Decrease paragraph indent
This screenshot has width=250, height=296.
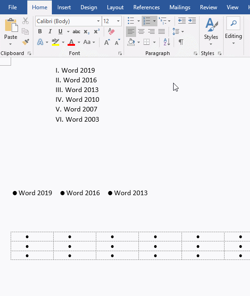click(x=182, y=21)
